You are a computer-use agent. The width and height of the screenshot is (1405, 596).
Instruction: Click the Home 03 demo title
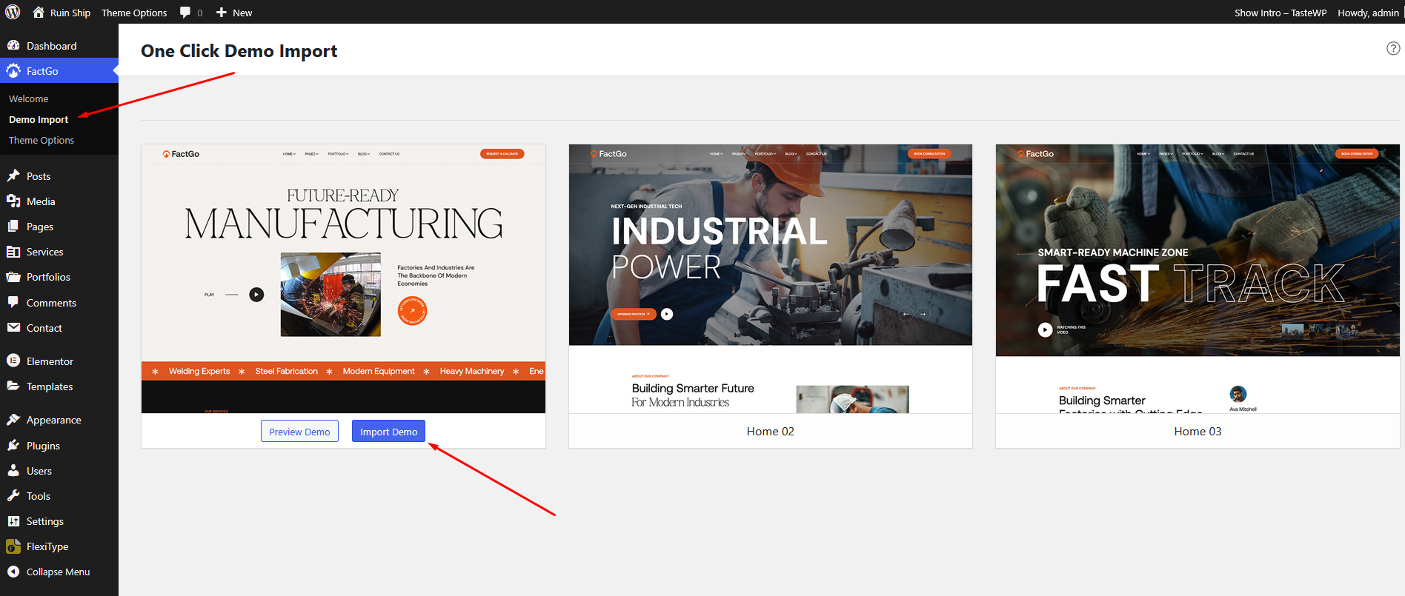[x=1198, y=432]
